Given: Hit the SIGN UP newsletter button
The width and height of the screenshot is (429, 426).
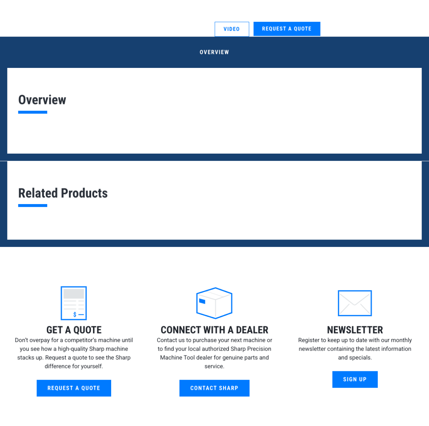Looking at the screenshot, I should click(355, 379).
